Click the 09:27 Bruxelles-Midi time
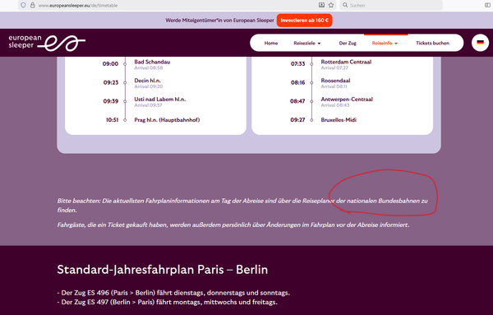This screenshot has width=493, height=315. (297, 120)
